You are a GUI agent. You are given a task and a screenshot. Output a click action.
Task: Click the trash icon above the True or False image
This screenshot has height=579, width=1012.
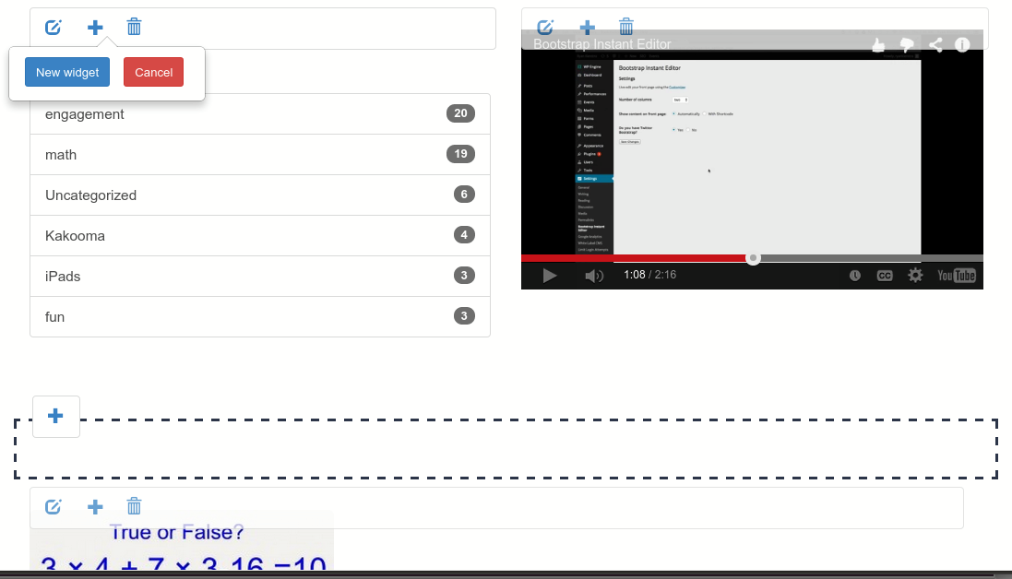135,506
